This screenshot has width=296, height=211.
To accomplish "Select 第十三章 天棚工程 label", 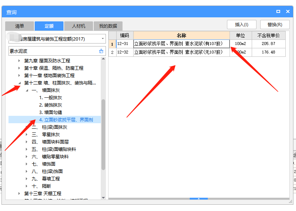I will click(43, 193).
